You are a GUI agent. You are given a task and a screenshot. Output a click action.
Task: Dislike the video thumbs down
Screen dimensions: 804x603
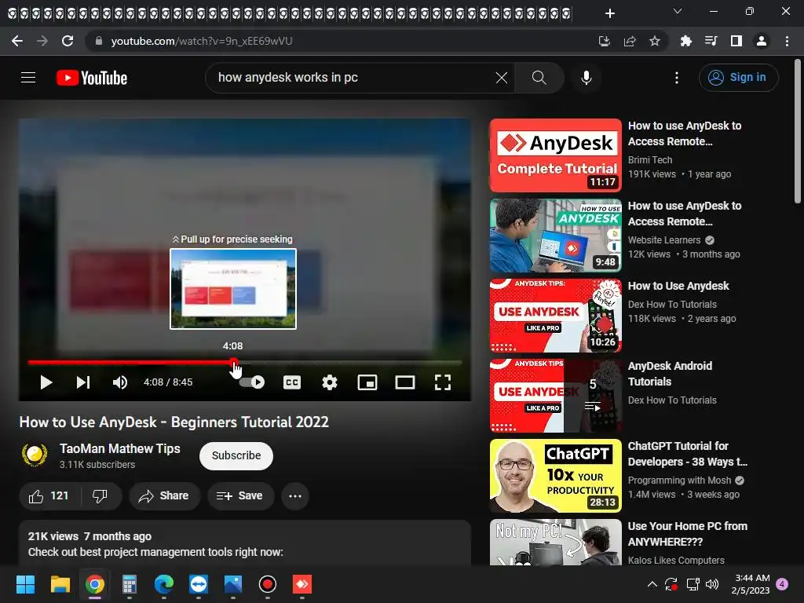point(100,496)
